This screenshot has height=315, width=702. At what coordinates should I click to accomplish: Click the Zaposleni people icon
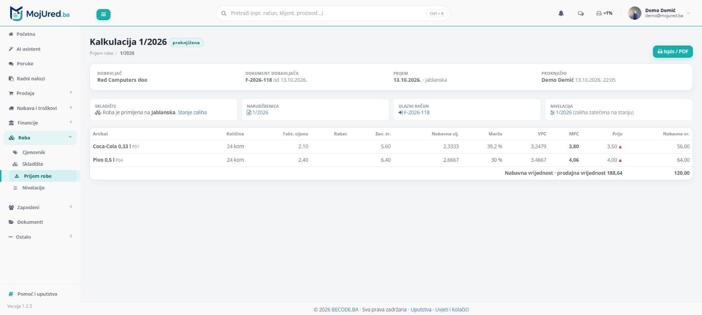(11, 207)
